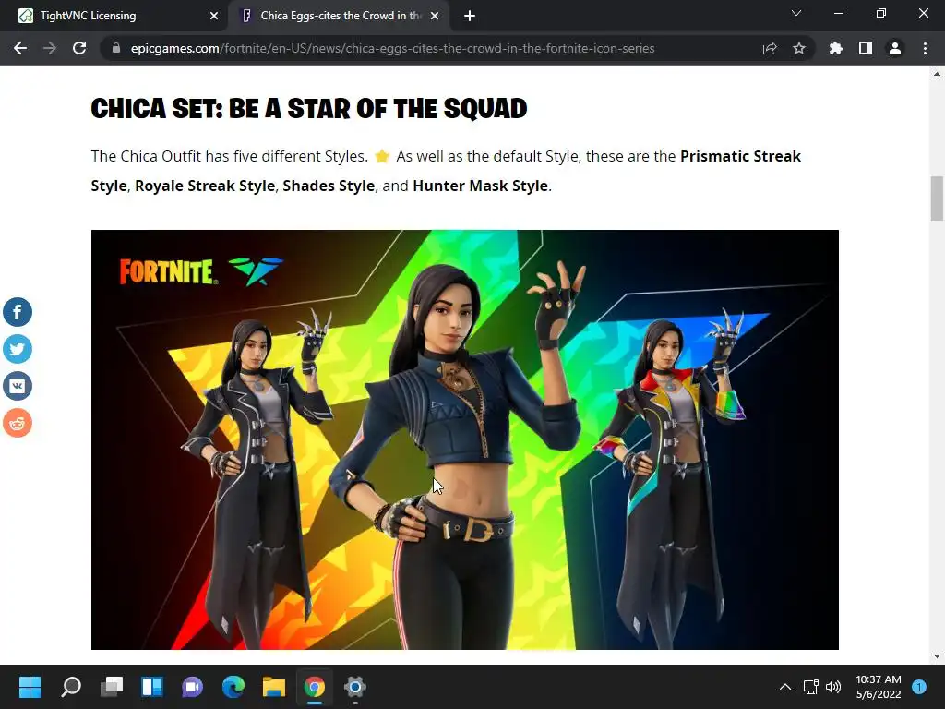Open network status tray icon
This screenshot has width=945, height=709.
click(x=810, y=687)
